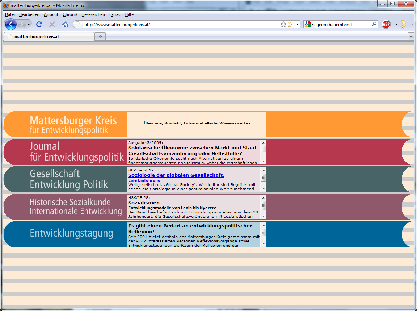417x311 pixels.
Task: Click the scroll down arrow in Entwicklungstagung box
Action: (x=263, y=243)
